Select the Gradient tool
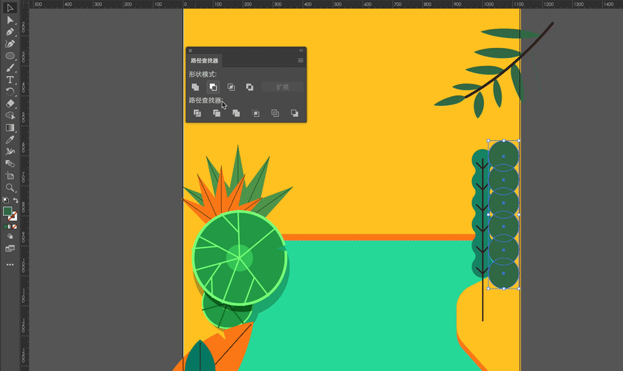623x371 pixels. 10,128
